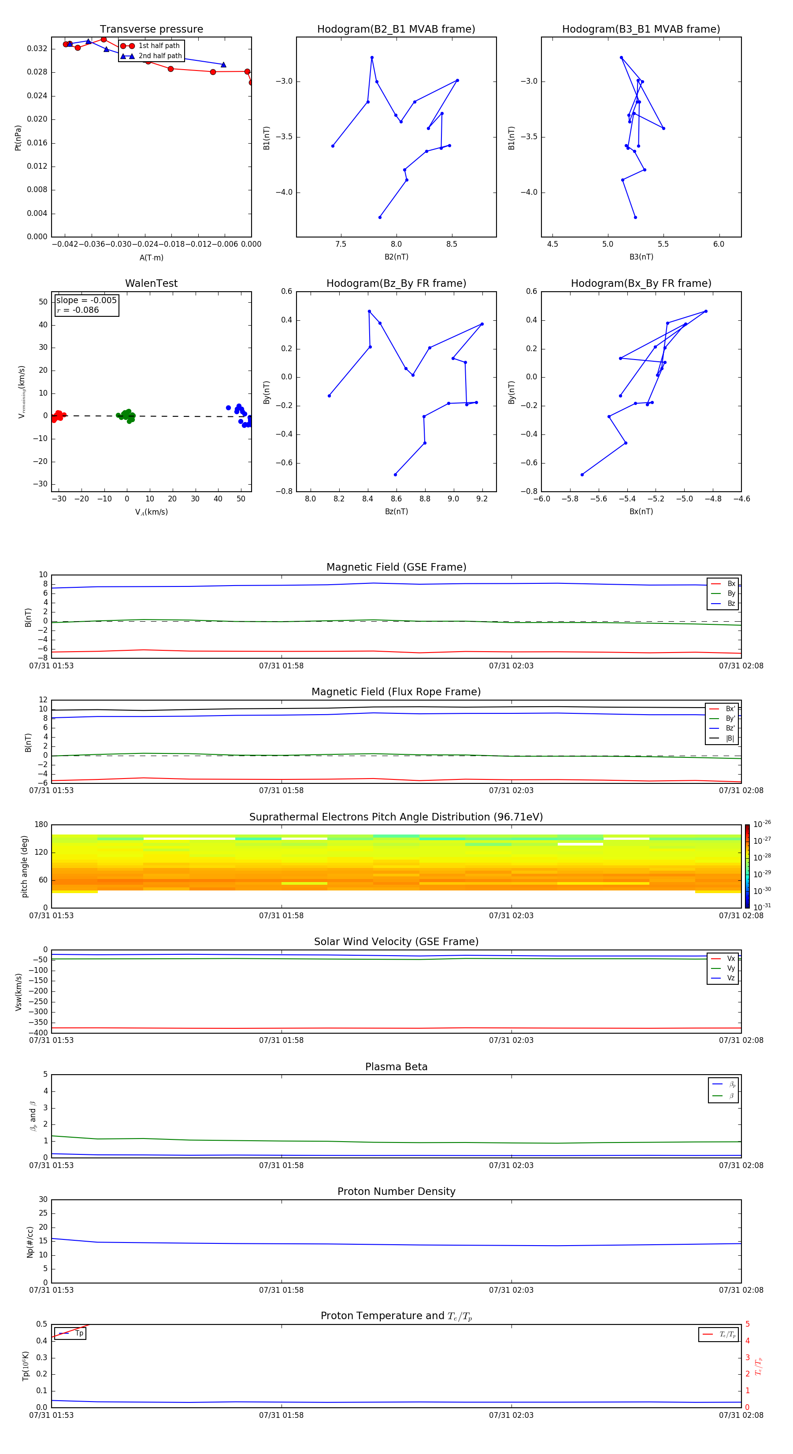Click the red point cluster in WalenTest plot
The image size is (793, 1454).
click(58, 416)
